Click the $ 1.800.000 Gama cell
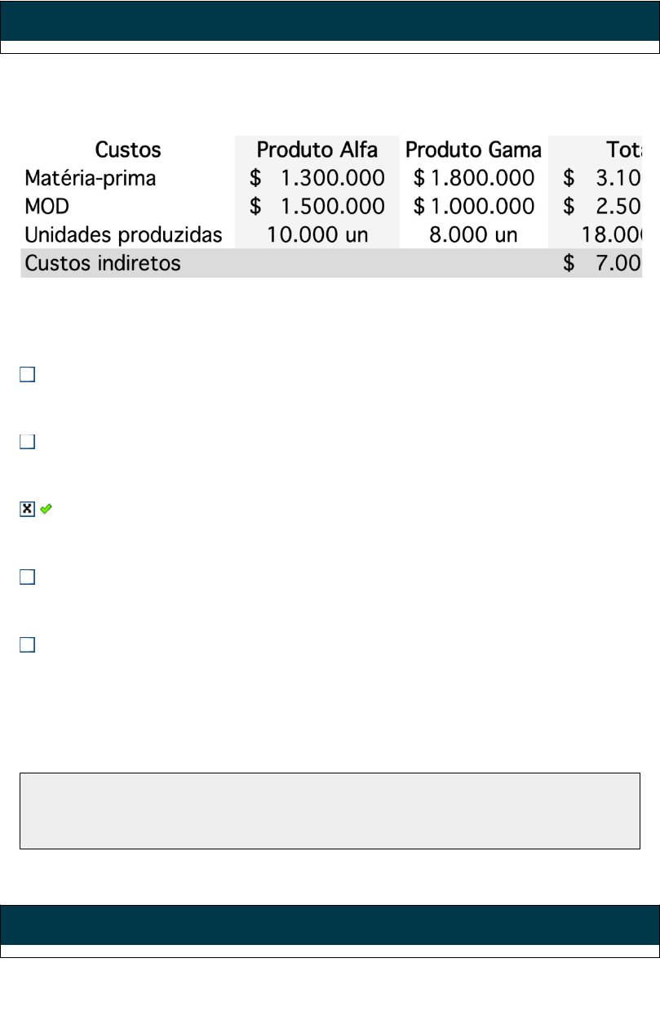The height and width of the screenshot is (1025, 660). tap(473, 178)
